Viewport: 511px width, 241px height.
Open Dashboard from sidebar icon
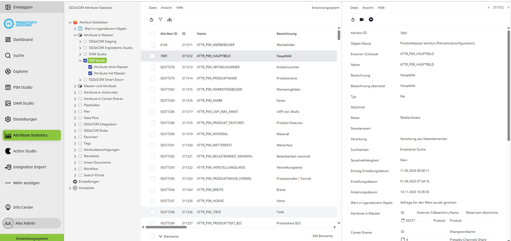coord(8,39)
